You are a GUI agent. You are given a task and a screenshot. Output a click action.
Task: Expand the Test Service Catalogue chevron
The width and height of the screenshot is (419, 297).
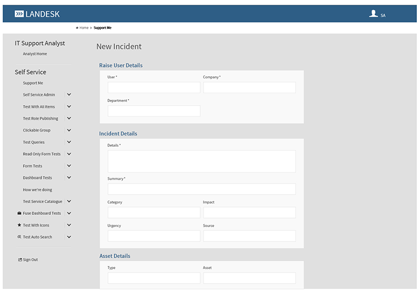coord(69,202)
